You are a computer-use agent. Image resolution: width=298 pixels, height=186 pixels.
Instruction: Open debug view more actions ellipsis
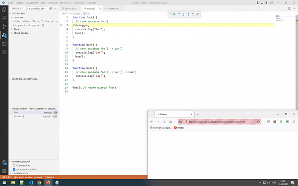click(x=55, y=8)
